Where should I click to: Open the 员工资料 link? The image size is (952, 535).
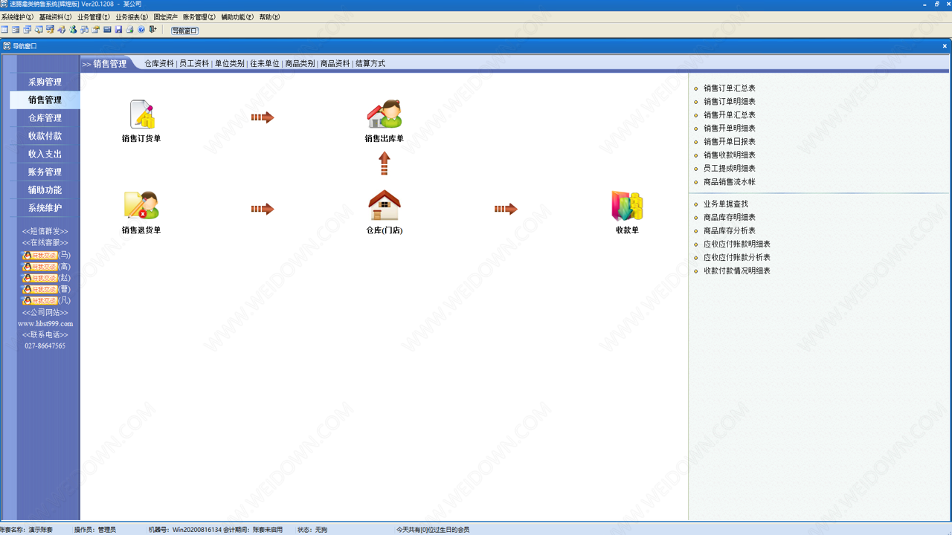click(x=194, y=64)
